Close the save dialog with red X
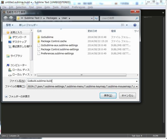The image size is (167, 139). [x=135, y=11]
